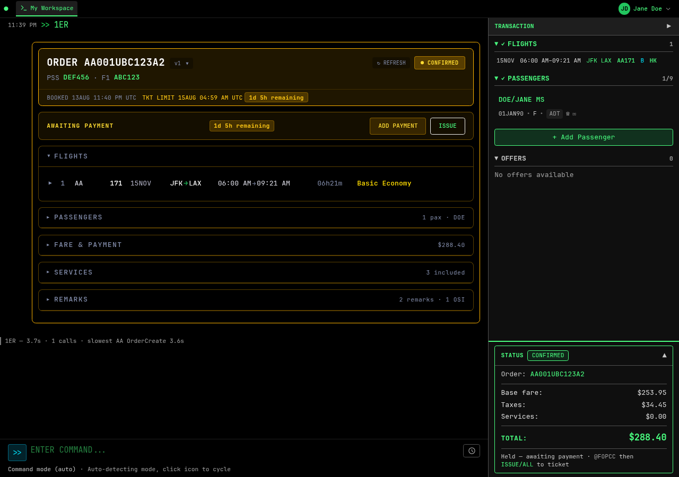Click the 1ER timing summary line
Screen dimensions: 679x477
tap(94, 341)
